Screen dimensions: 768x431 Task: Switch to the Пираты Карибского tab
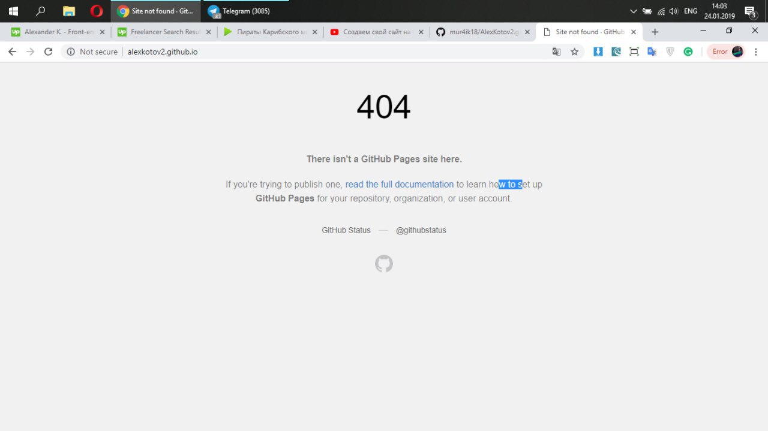click(271, 32)
